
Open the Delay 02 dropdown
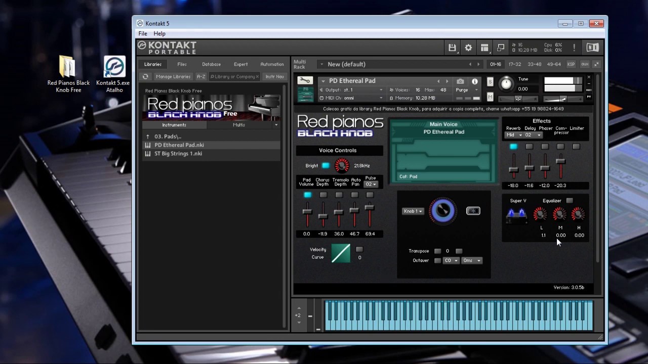click(x=533, y=135)
